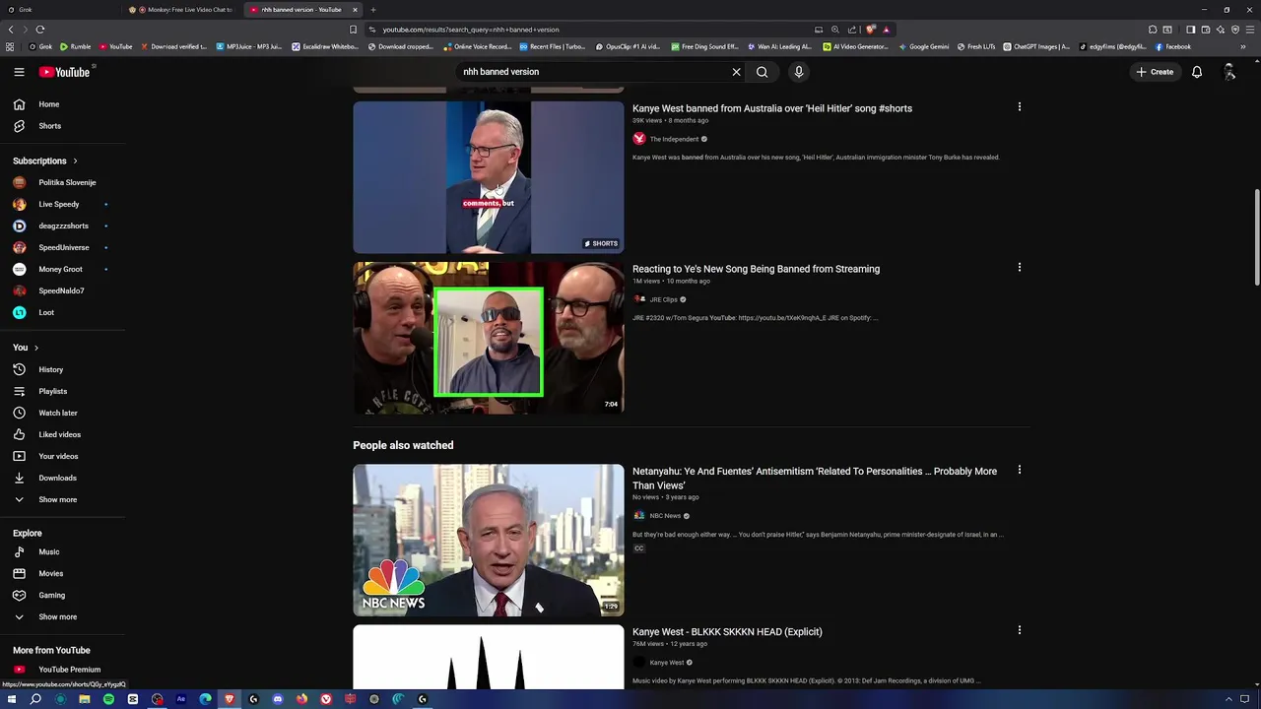Image resolution: width=1261 pixels, height=709 pixels.
Task: Open Spotify from the taskbar
Action: 108,699
